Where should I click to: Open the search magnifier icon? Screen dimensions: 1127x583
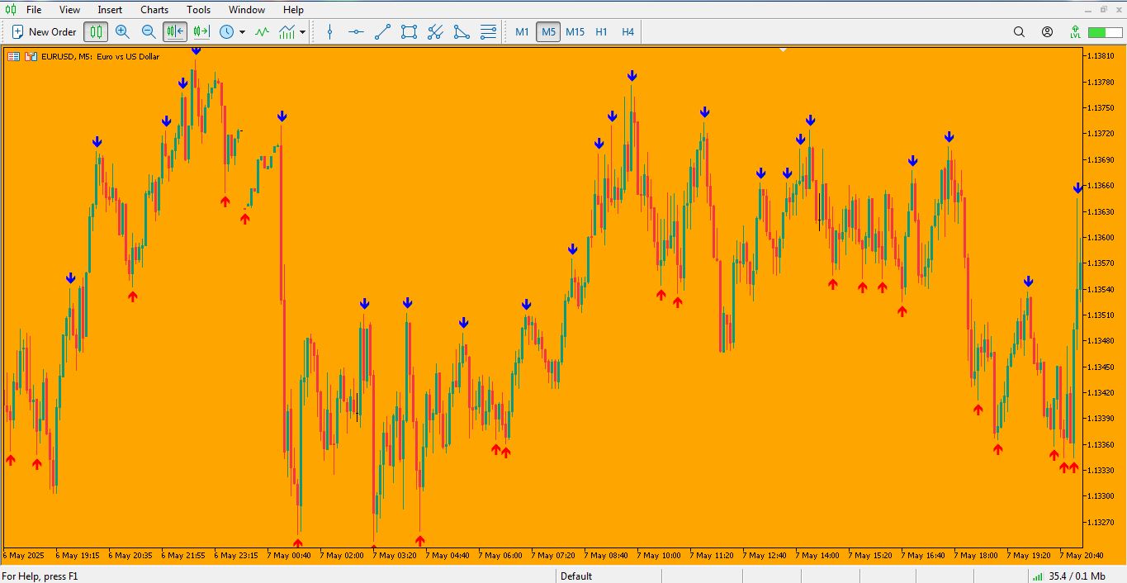[x=1019, y=32]
